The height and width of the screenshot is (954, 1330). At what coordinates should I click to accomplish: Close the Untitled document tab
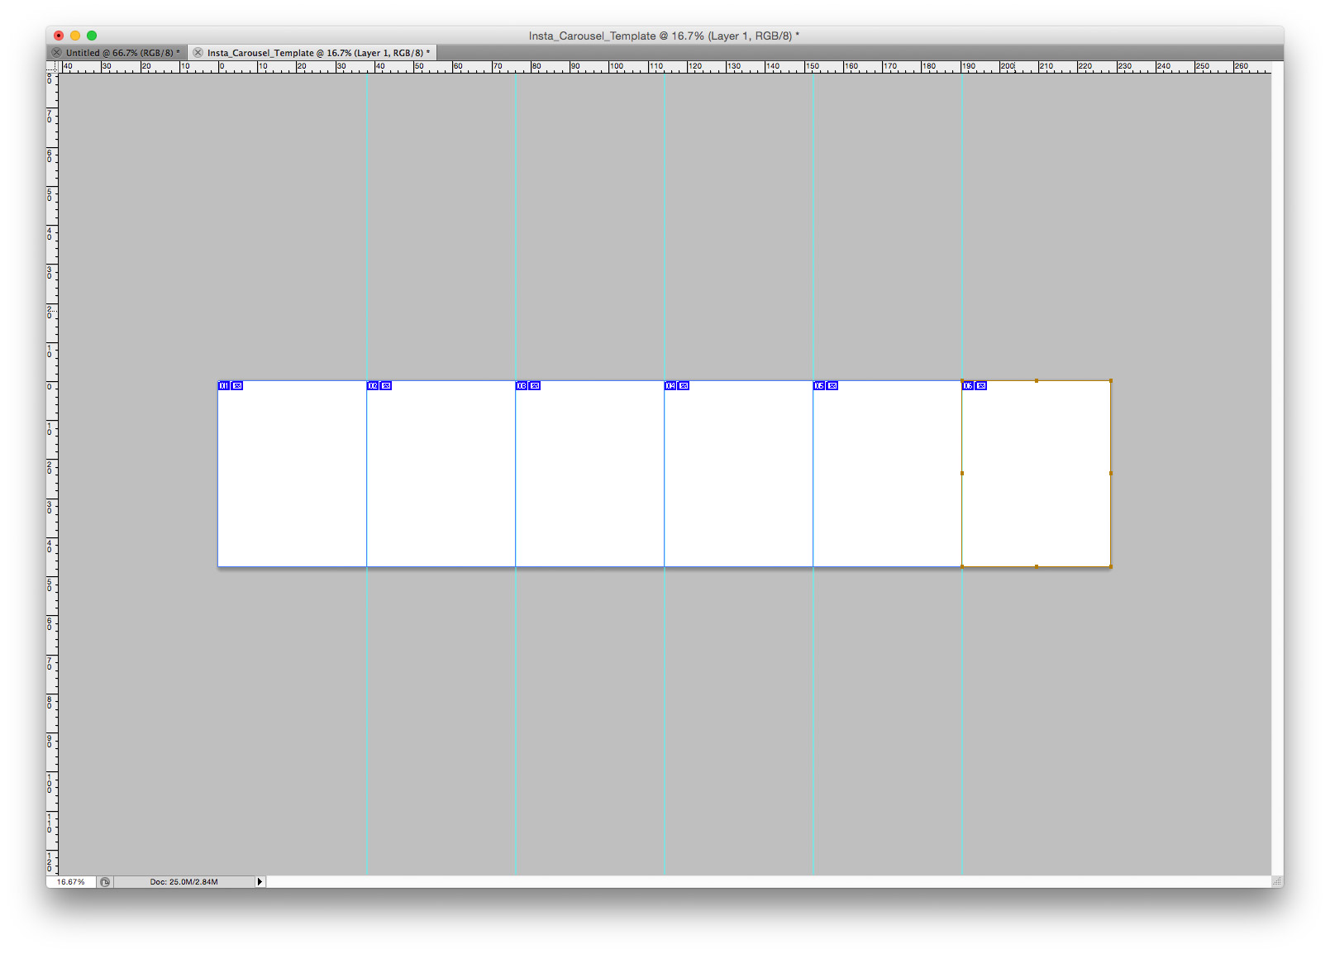[56, 53]
